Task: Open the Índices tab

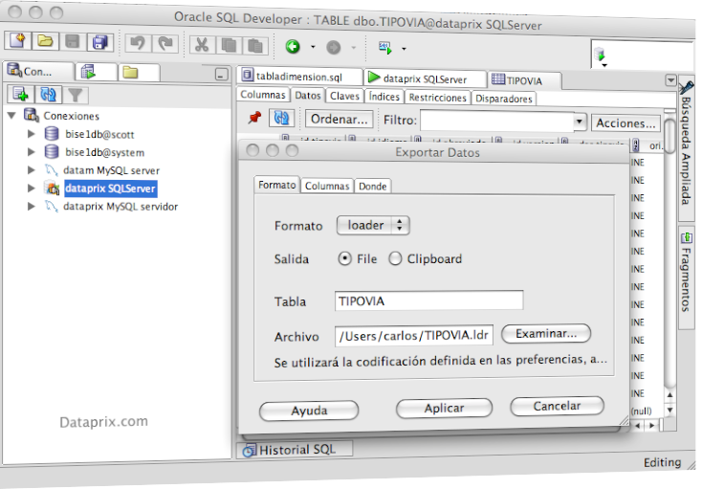Action: coord(384,97)
